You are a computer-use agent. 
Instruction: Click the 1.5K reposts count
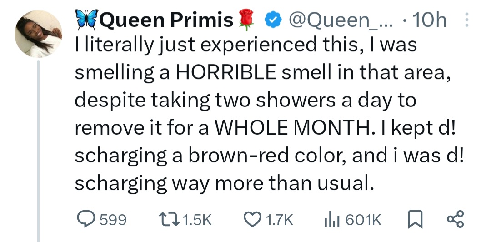[199, 221]
